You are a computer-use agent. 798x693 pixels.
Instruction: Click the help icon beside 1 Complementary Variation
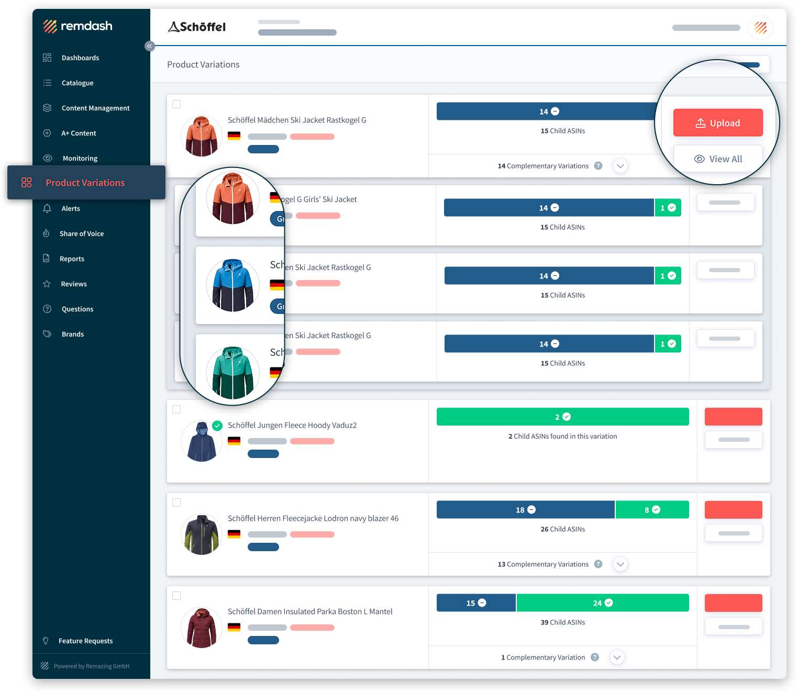(595, 657)
